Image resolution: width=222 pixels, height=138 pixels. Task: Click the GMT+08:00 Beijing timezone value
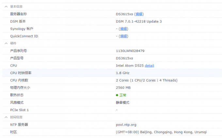coord(161,132)
